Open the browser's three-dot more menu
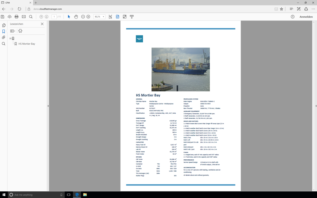This screenshot has width=317, height=198. 313,9
